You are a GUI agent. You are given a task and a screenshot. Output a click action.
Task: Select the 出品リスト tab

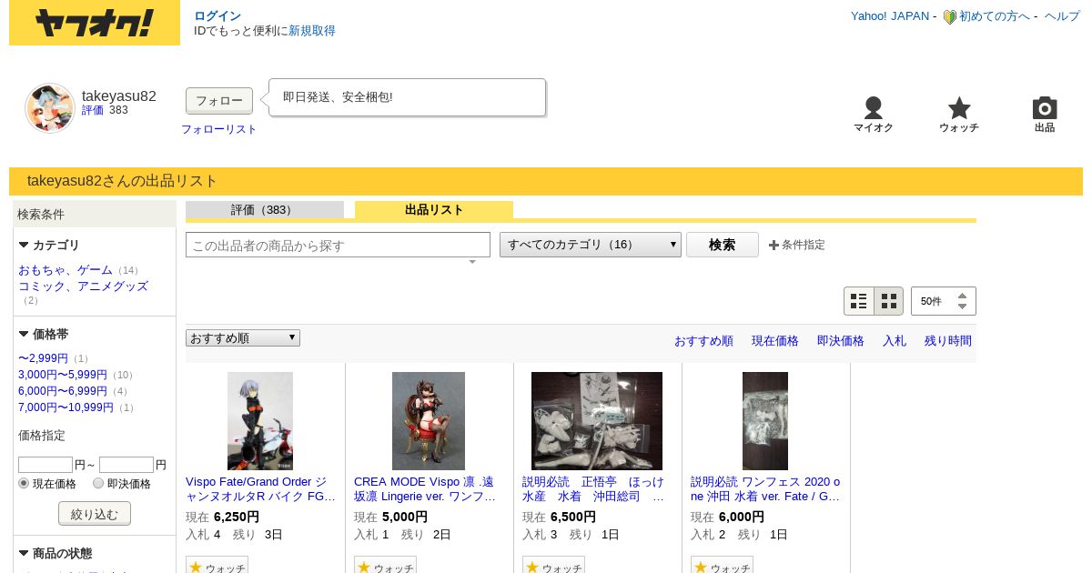click(x=434, y=210)
